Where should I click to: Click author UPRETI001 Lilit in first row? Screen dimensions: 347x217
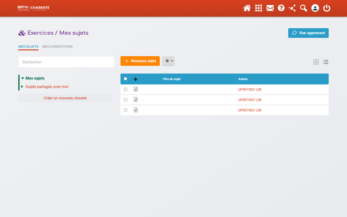click(250, 90)
